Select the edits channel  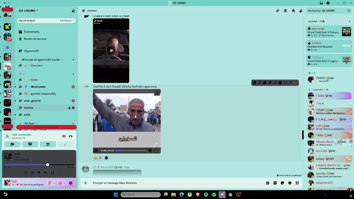46,115
